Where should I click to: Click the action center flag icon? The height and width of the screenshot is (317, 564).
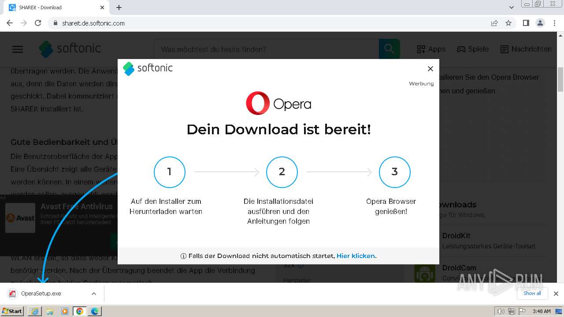tap(521, 311)
